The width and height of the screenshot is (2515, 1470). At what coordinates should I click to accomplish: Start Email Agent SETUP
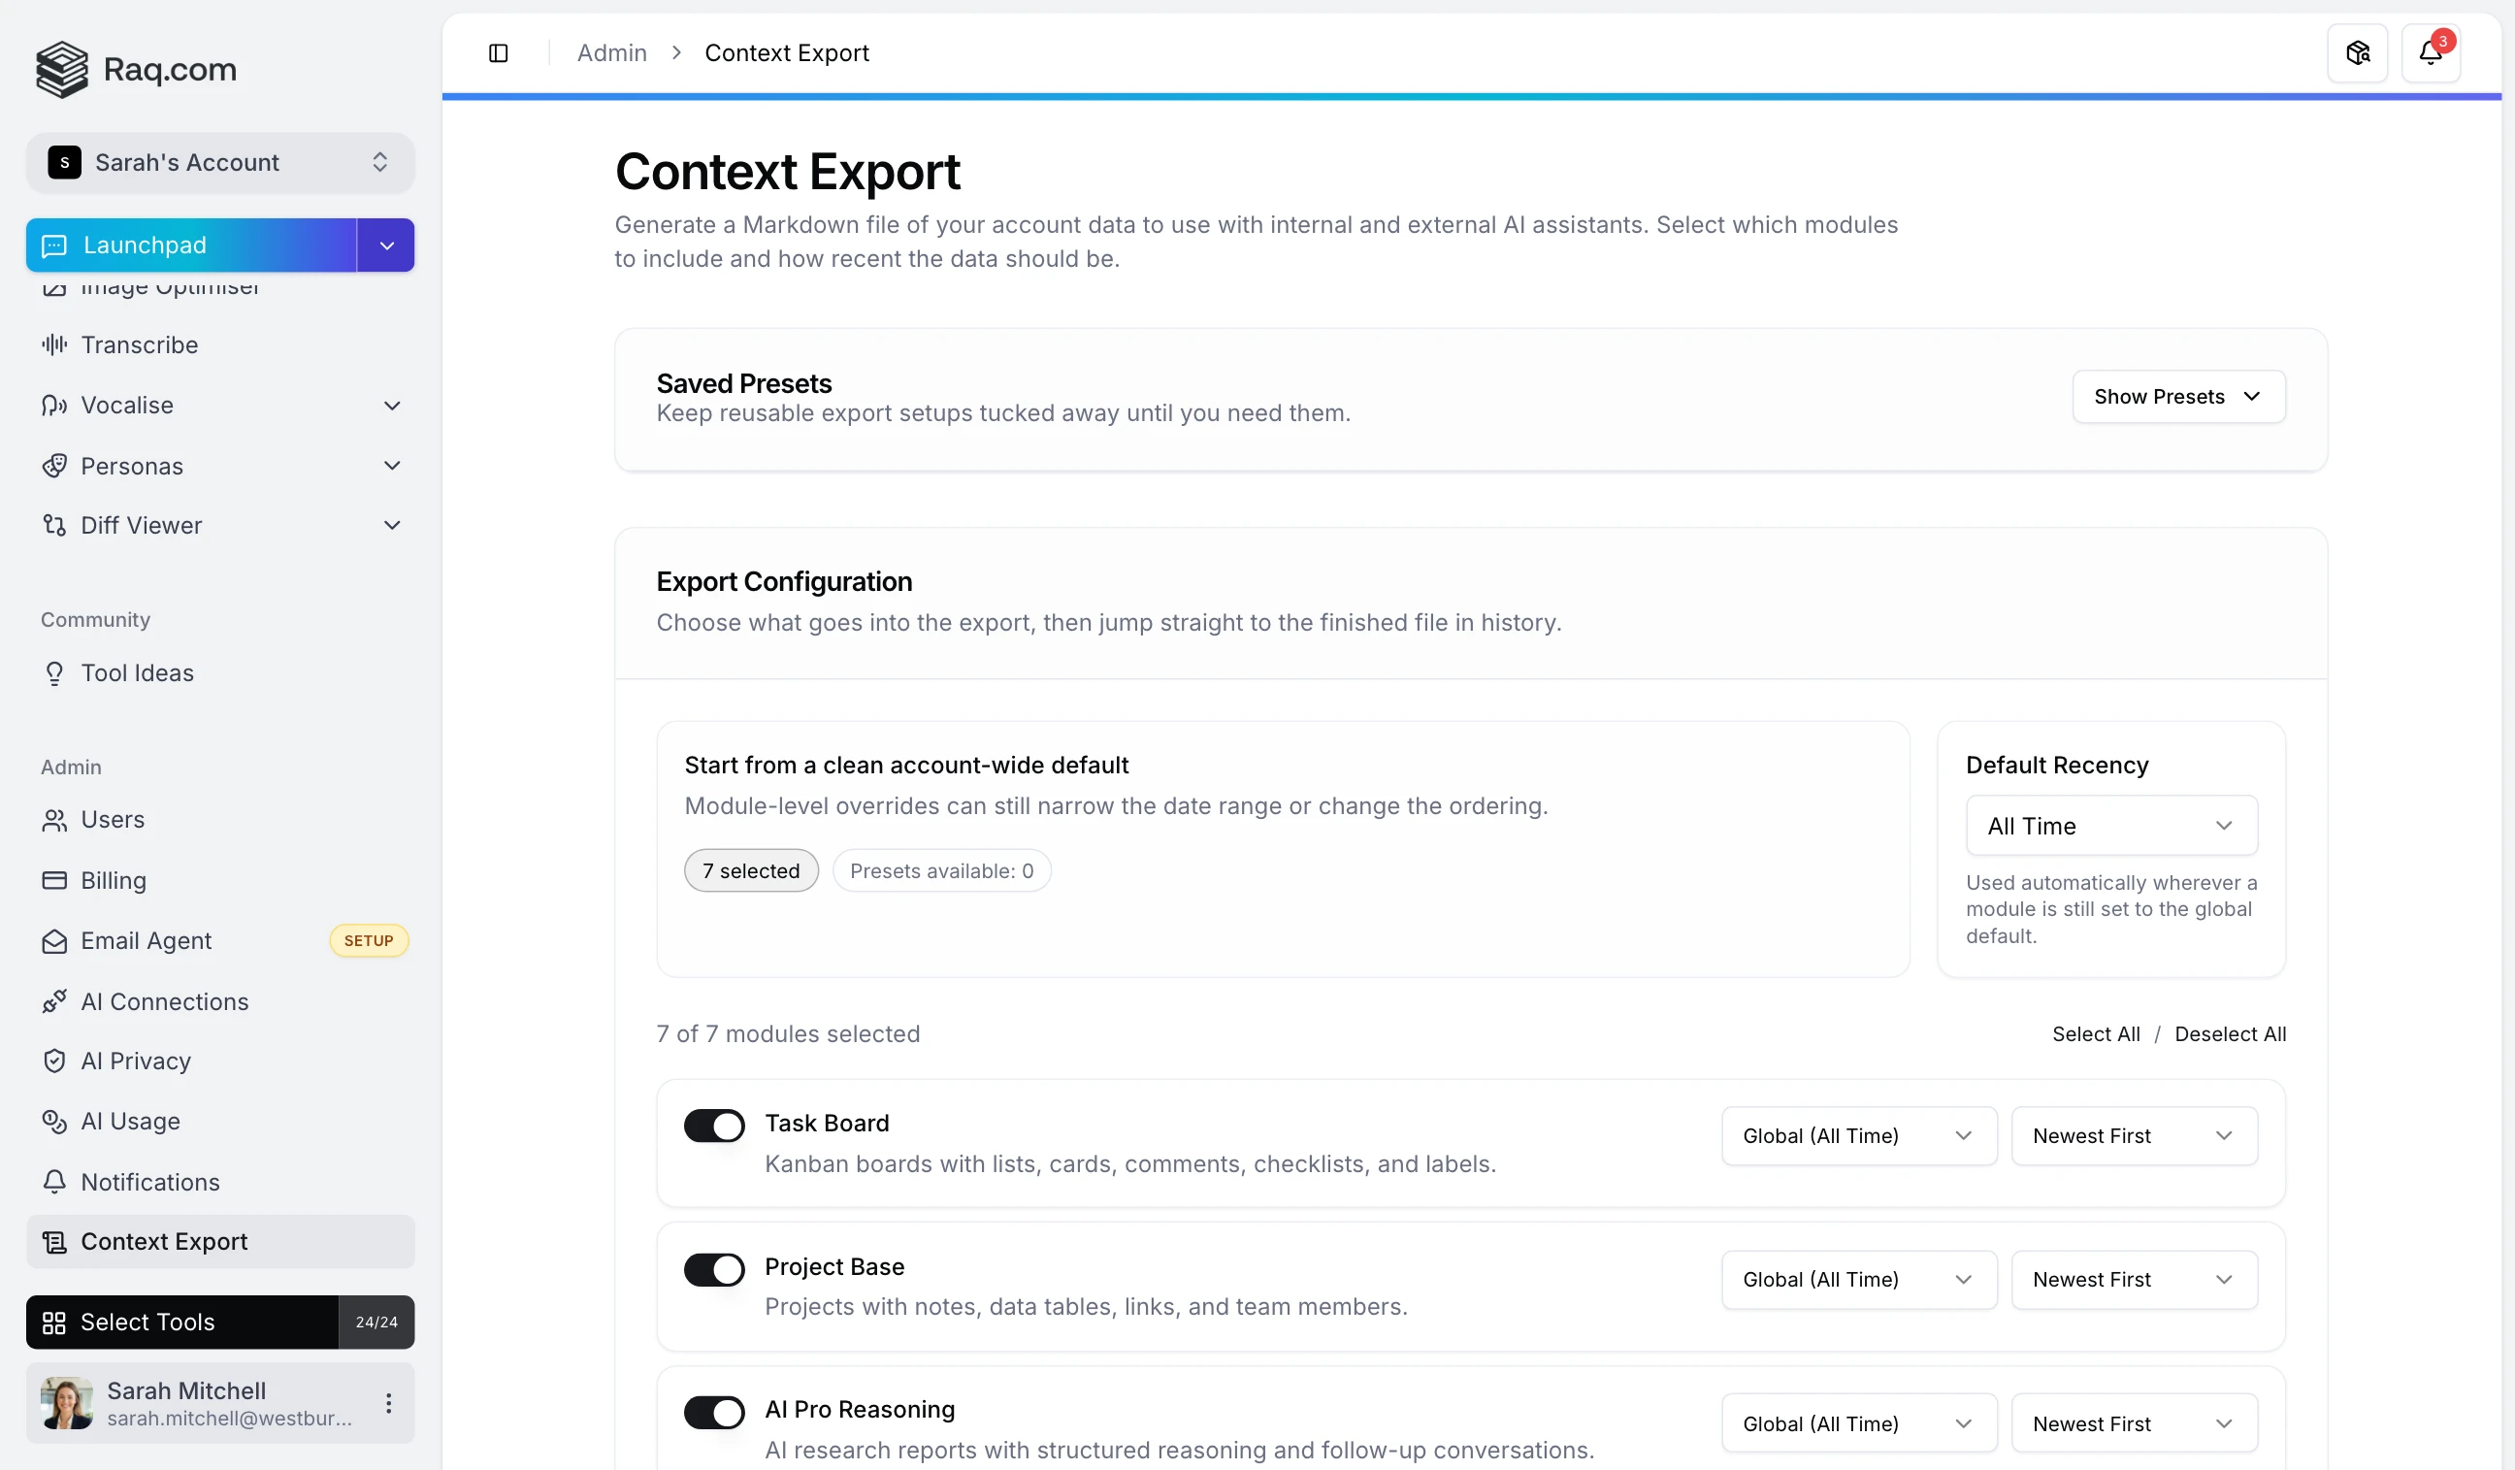point(368,940)
